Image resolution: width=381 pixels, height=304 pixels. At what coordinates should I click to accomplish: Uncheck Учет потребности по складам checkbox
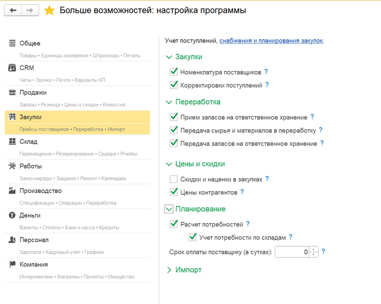point(193,237)
